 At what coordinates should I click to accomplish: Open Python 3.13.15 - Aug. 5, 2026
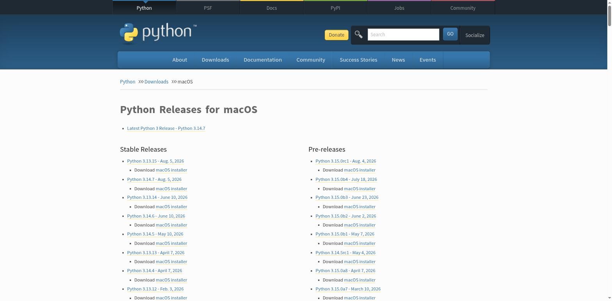tap(155, 161)
